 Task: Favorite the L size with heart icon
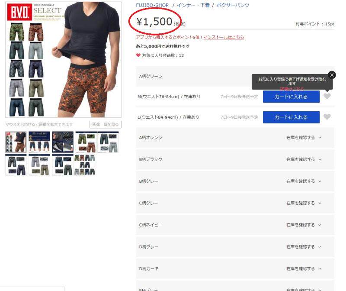click(327, 117)
